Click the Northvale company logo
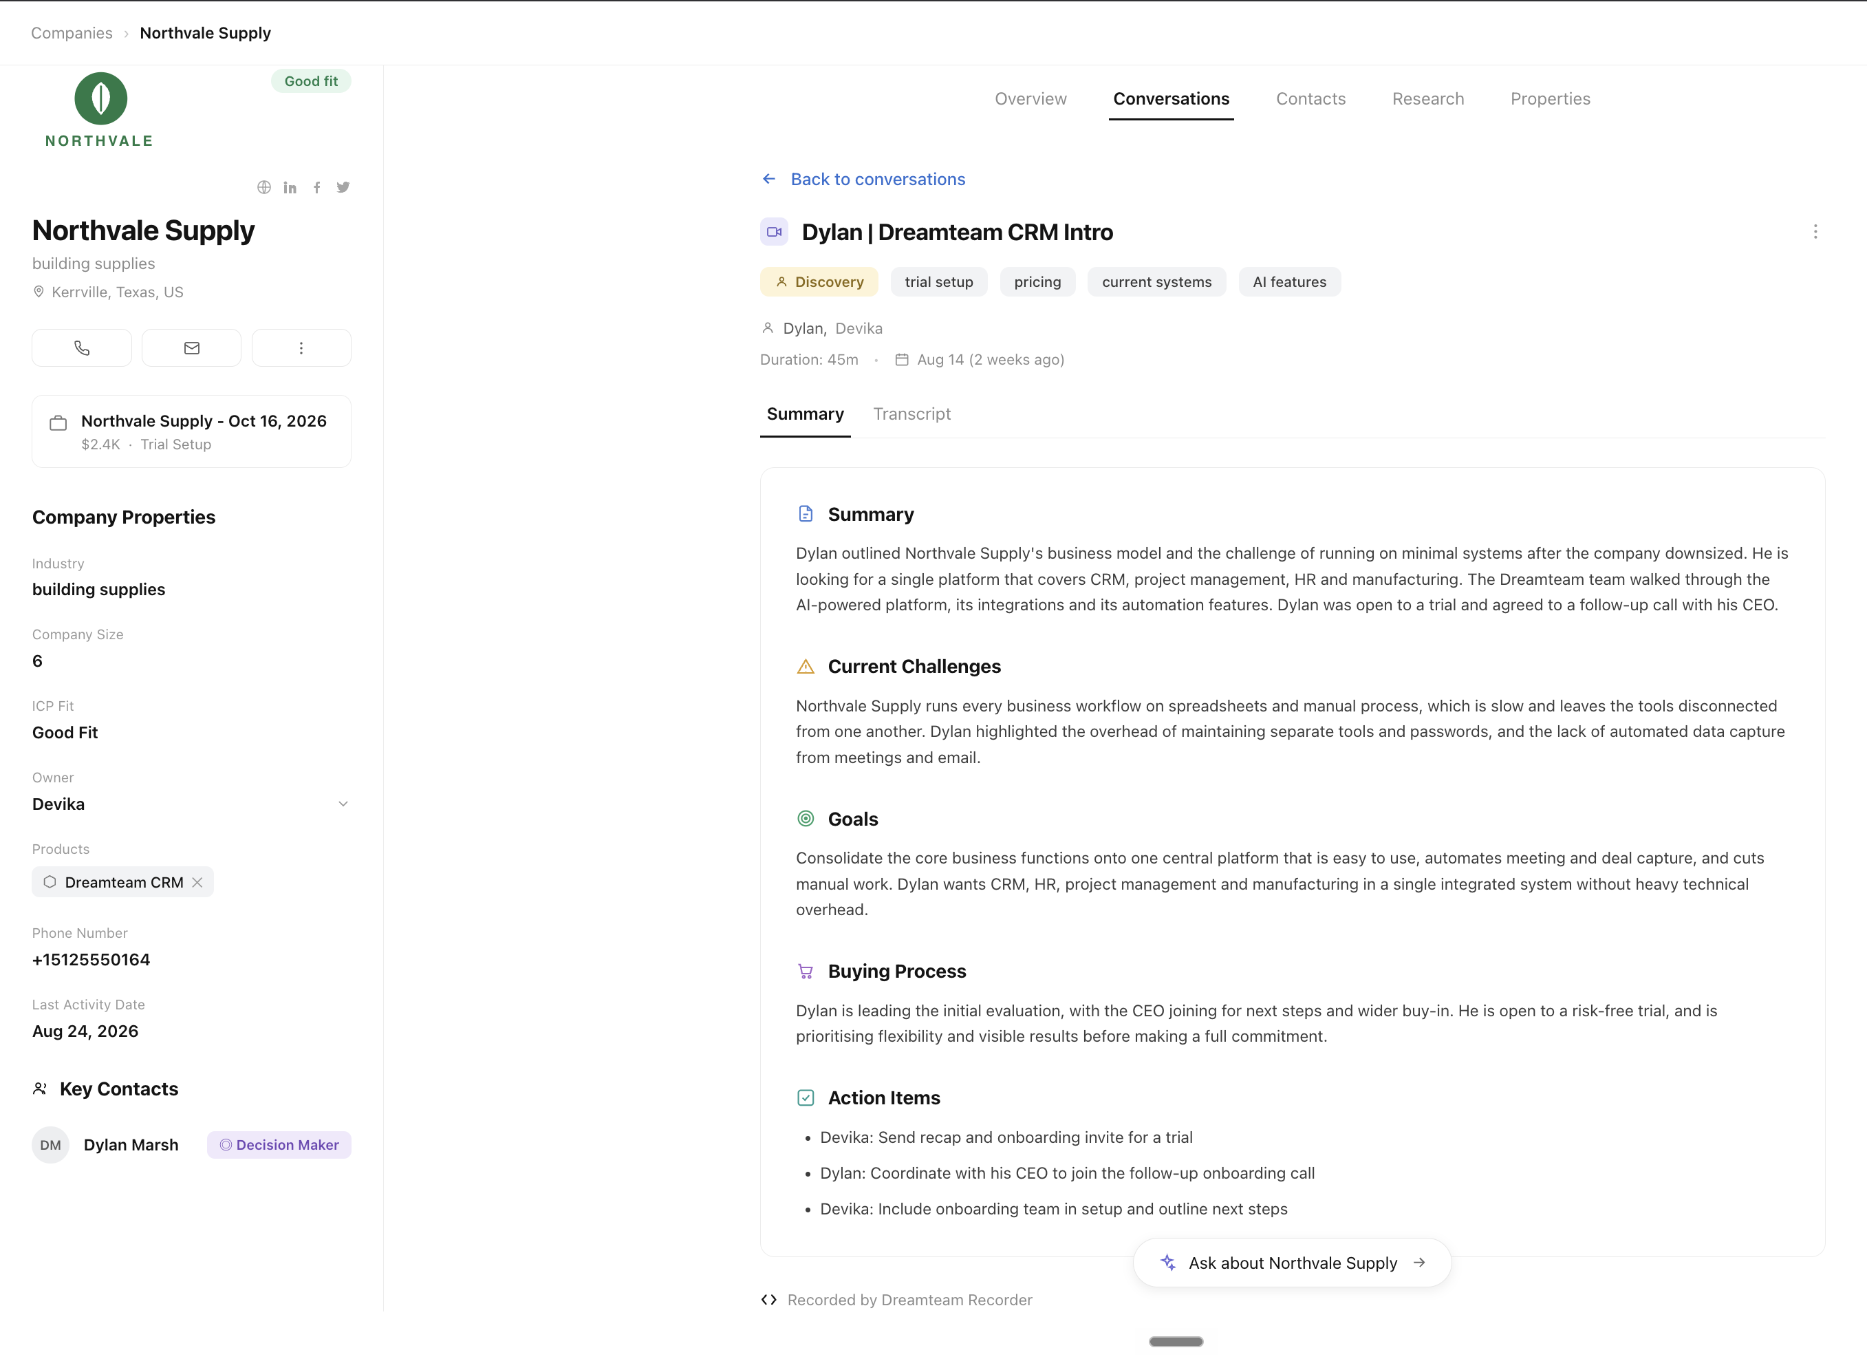The width and height of the screenshot is (1867, 1361). click(100, 110)
